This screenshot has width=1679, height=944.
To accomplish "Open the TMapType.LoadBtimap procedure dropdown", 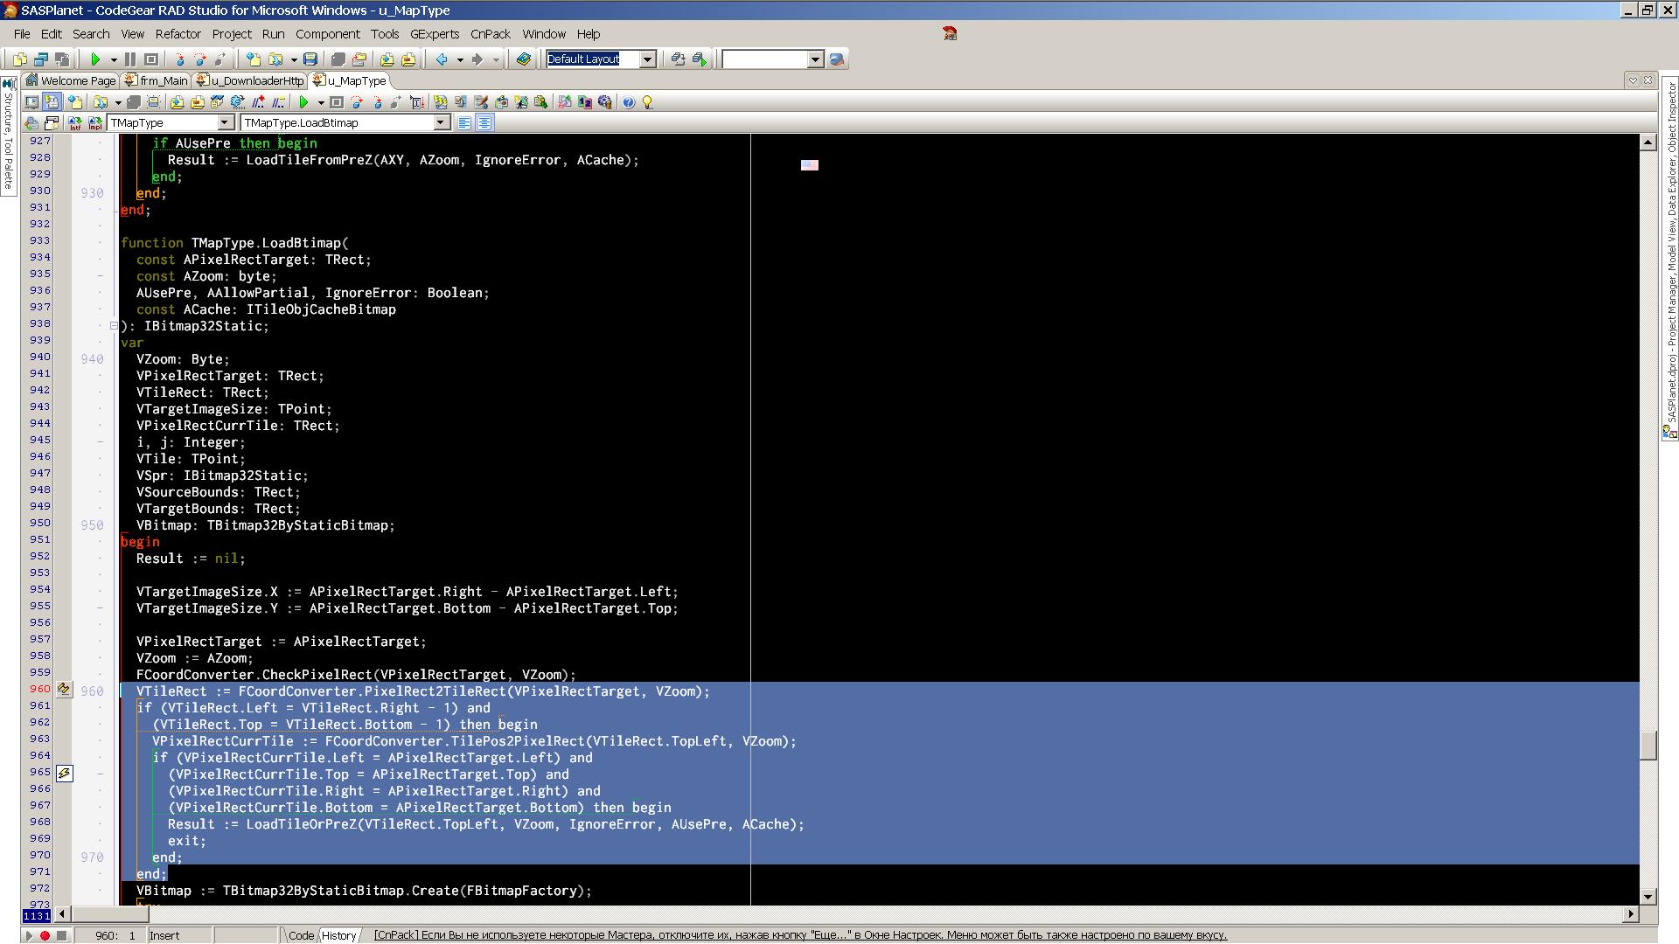I will (442, 123).
